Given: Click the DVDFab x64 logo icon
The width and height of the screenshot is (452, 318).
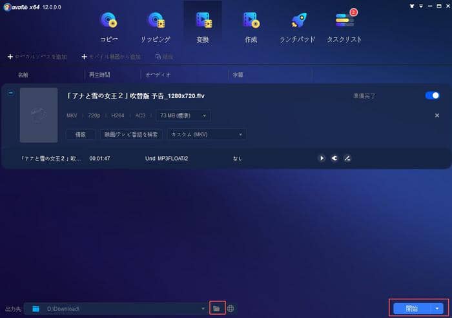Looking at the screenshot, I should click(7, 7).
